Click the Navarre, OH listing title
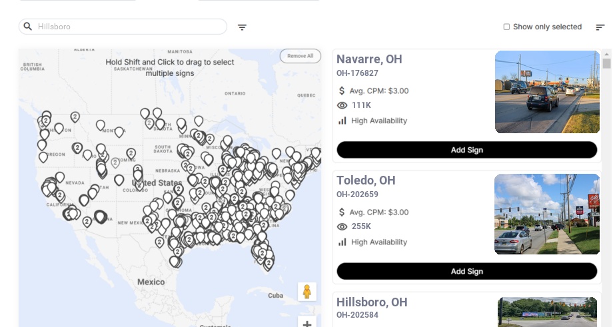 tap(369, 59)
